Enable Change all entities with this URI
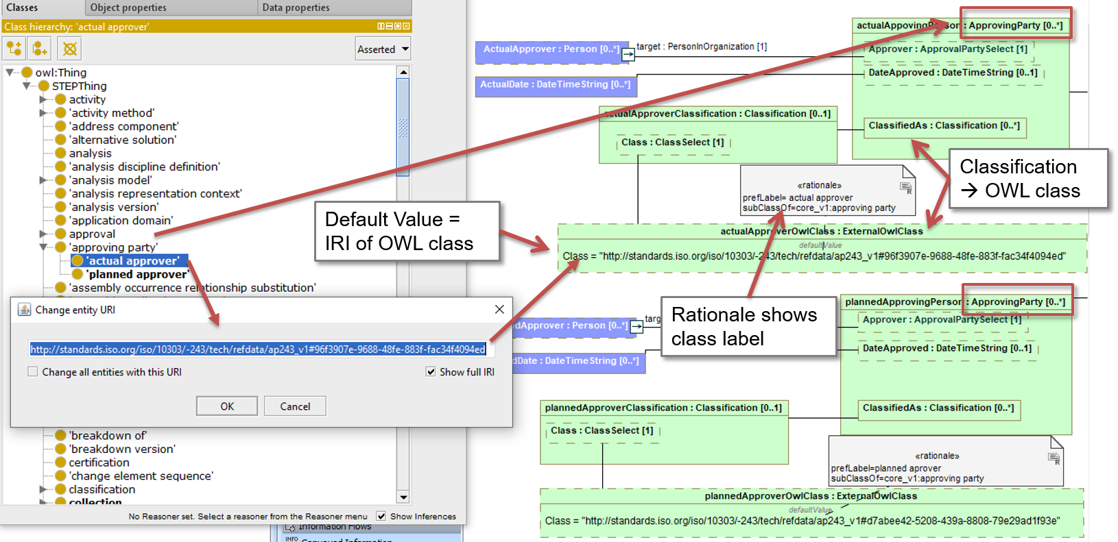Screen dimensions: 1118x542 tap(33, 371)
